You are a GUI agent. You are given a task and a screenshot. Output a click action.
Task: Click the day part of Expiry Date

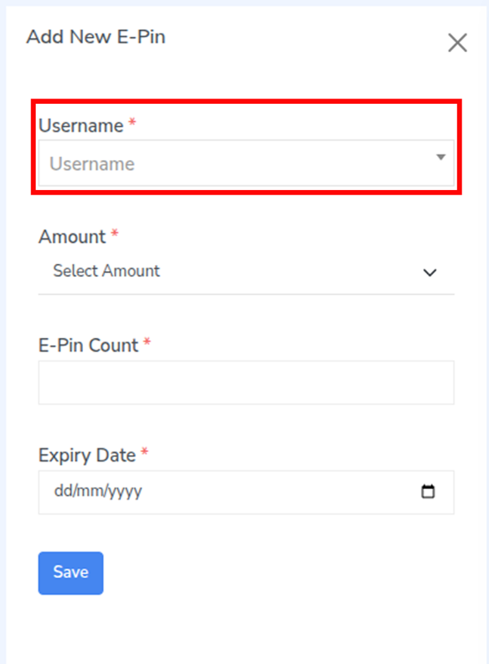[62, 492]
